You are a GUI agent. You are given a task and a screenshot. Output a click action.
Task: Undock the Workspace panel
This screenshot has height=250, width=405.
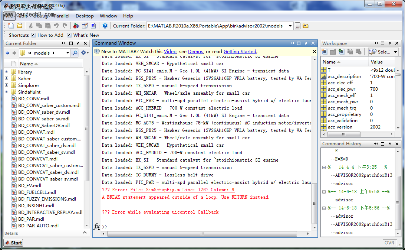point(389,43)
